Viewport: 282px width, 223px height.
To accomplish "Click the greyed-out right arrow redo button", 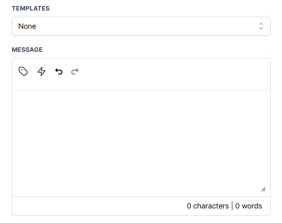I will pyautogui.click(x=75, y=72).
